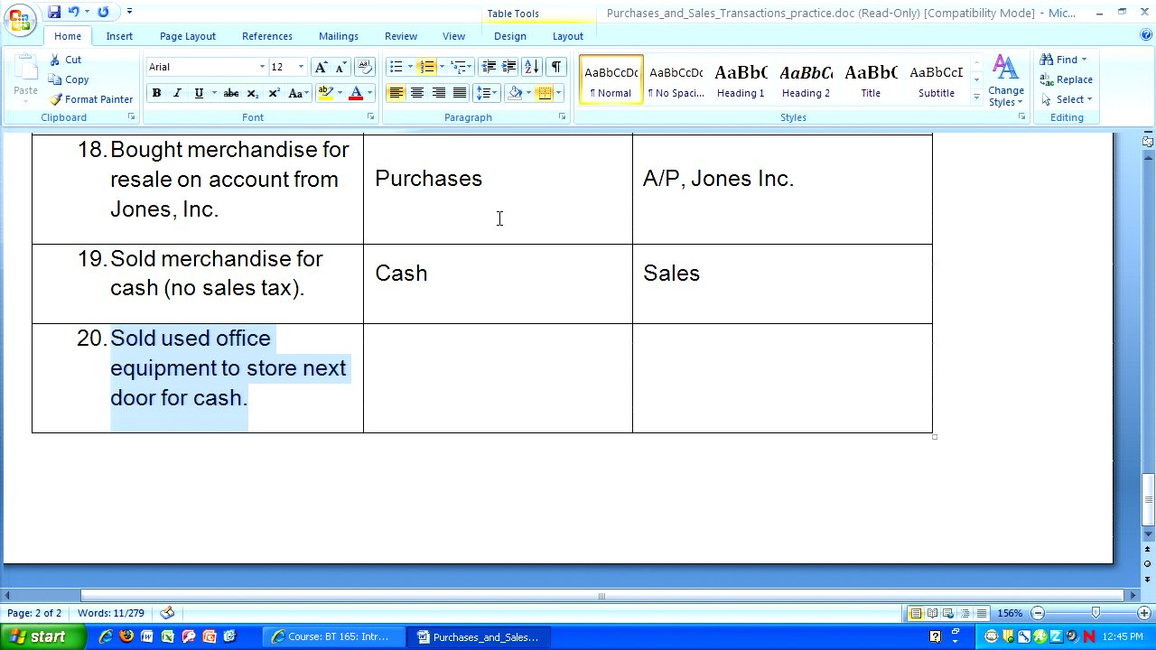The image size is (1156, 650).
Task: Open the font size dropdown
Action: click(x=301, y=67)
